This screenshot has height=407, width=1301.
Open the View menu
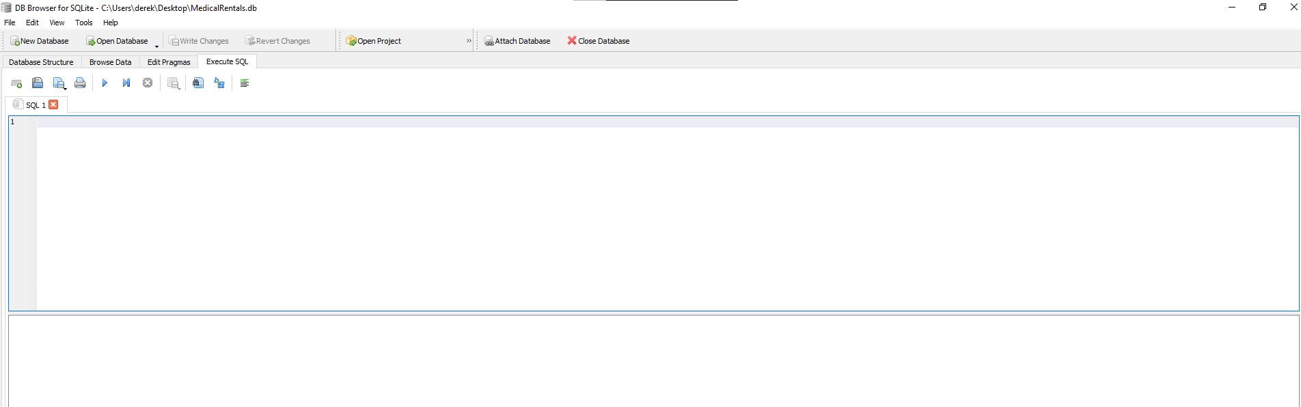(57, 23)
